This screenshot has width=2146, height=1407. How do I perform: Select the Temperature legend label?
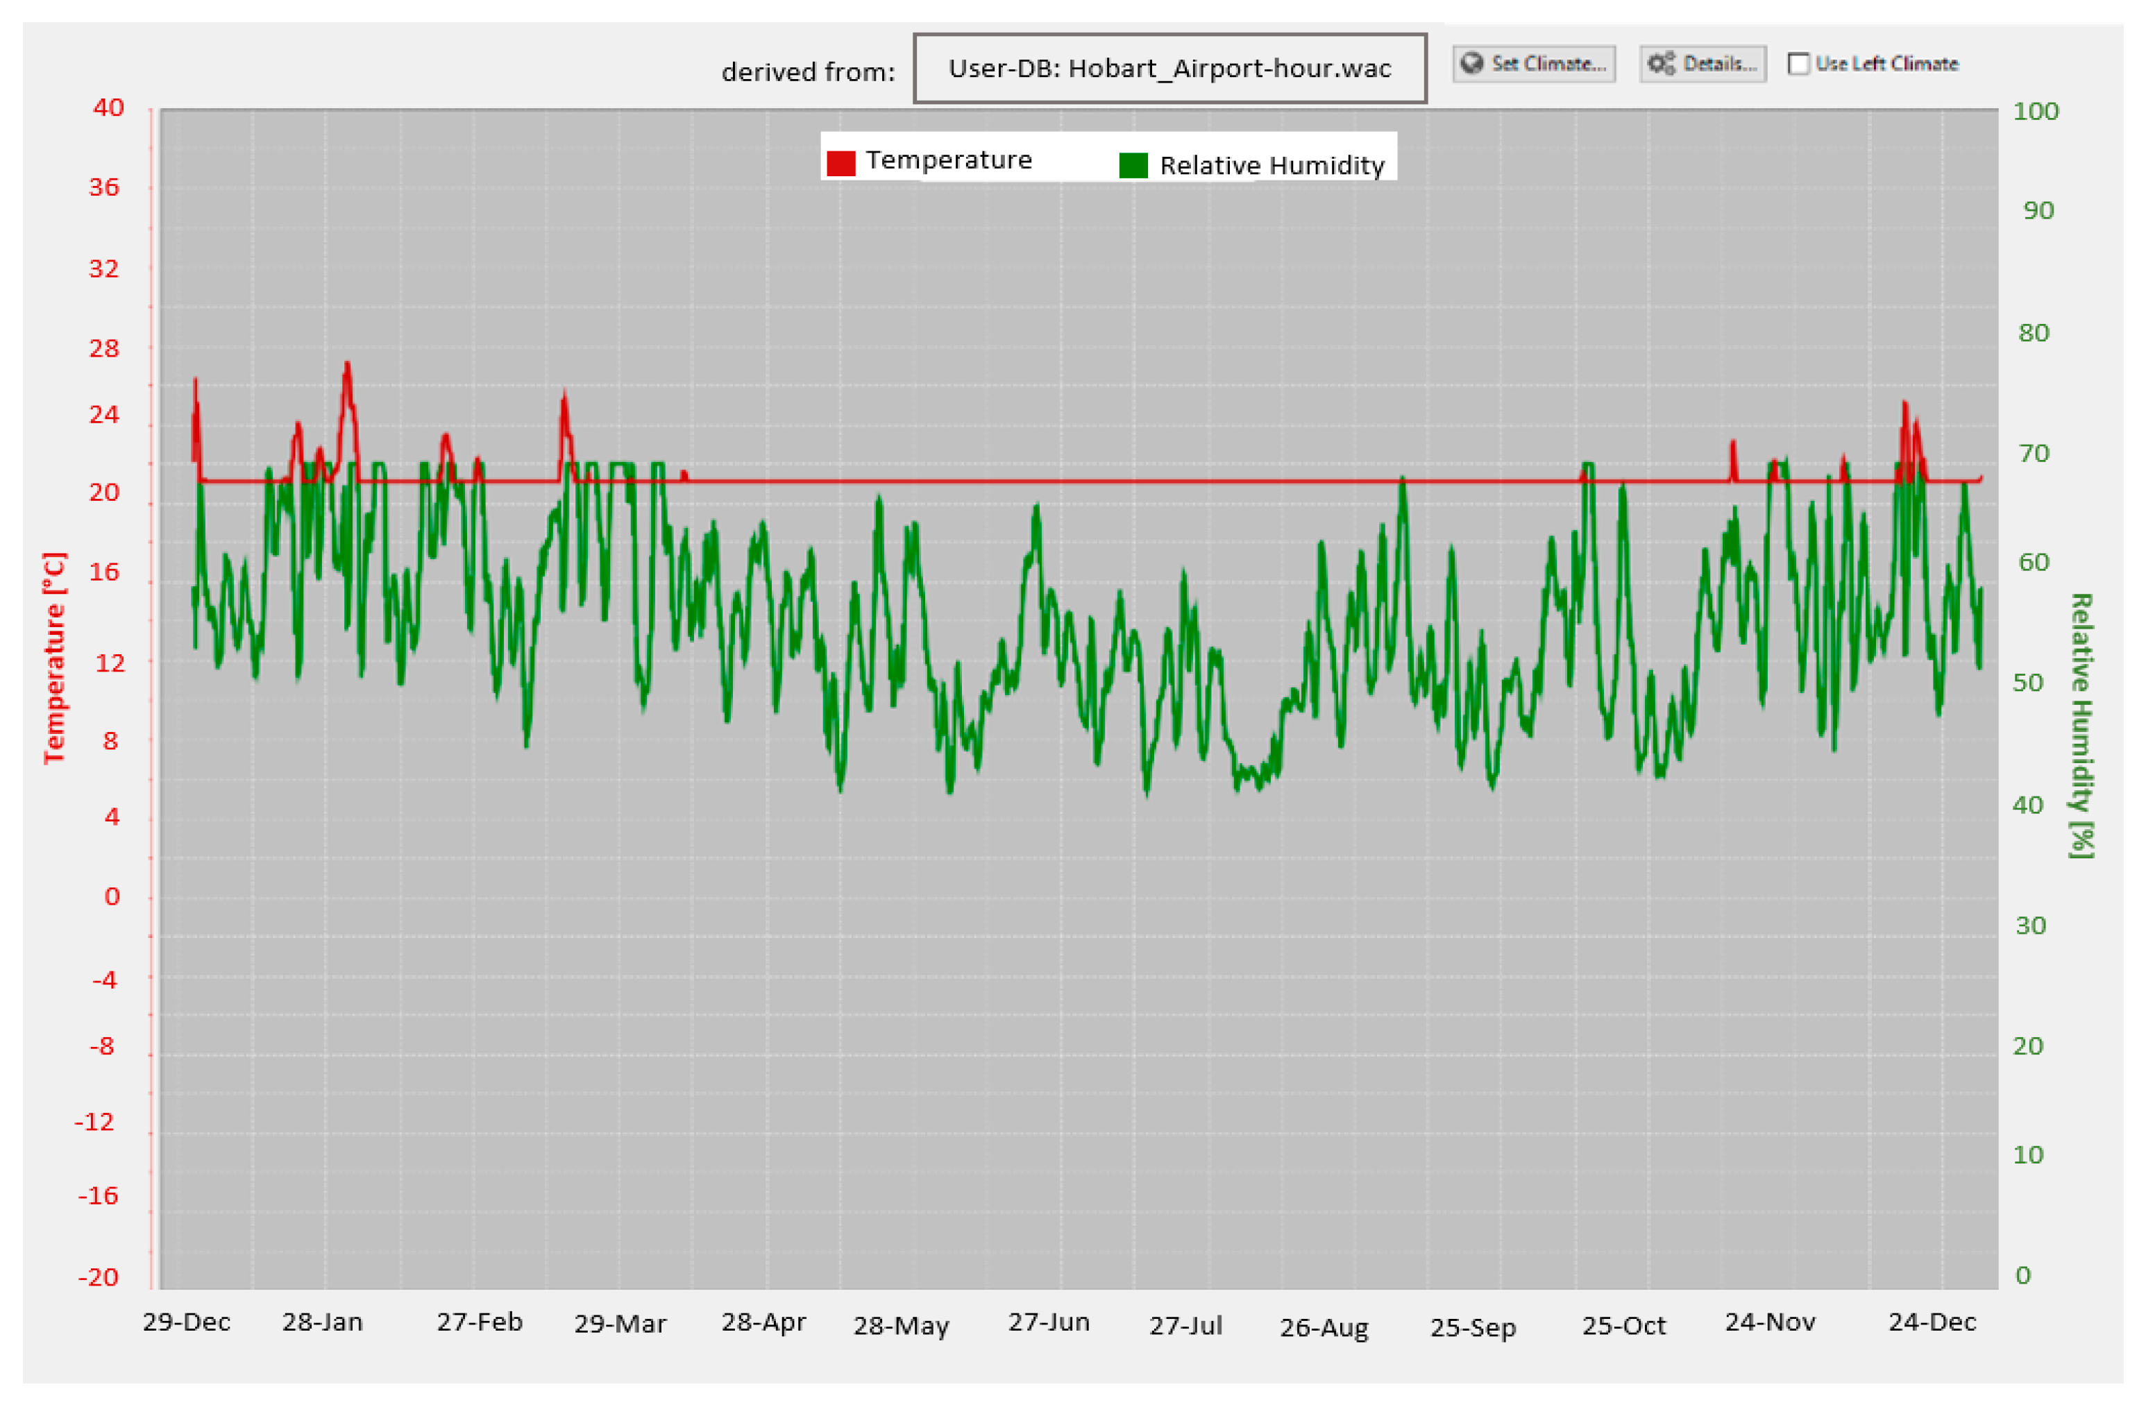click(949, 160)
